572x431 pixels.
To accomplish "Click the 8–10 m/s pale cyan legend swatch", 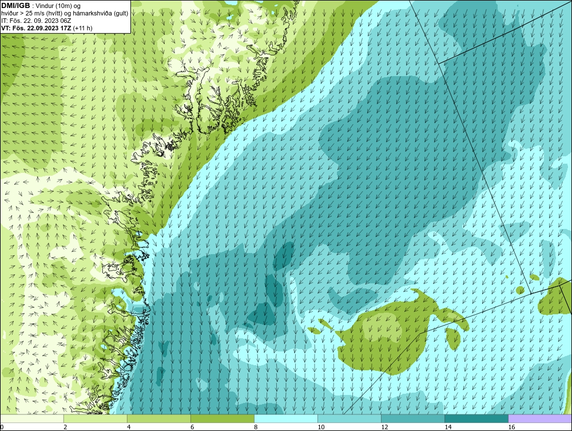I will pos(285,418).
